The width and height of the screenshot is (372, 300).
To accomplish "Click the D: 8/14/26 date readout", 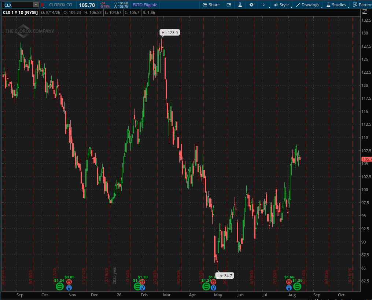I will (51, 12).
